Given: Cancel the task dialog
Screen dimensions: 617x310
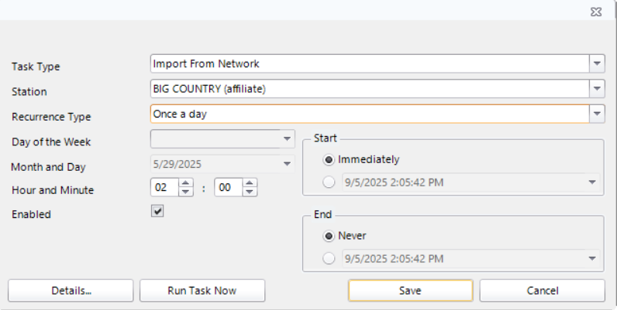Looking at the screenshot, I should click(x=542, y=291).
